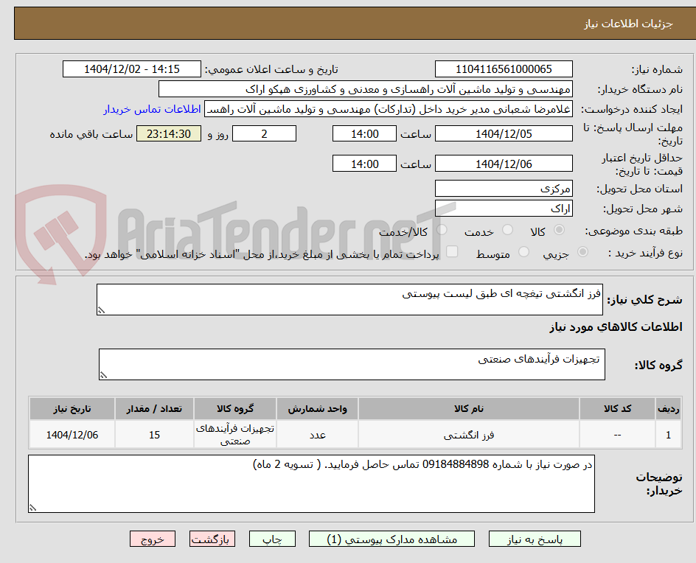
Task: Click the نام دستگاه خریدار field
Action: (365, 89)
